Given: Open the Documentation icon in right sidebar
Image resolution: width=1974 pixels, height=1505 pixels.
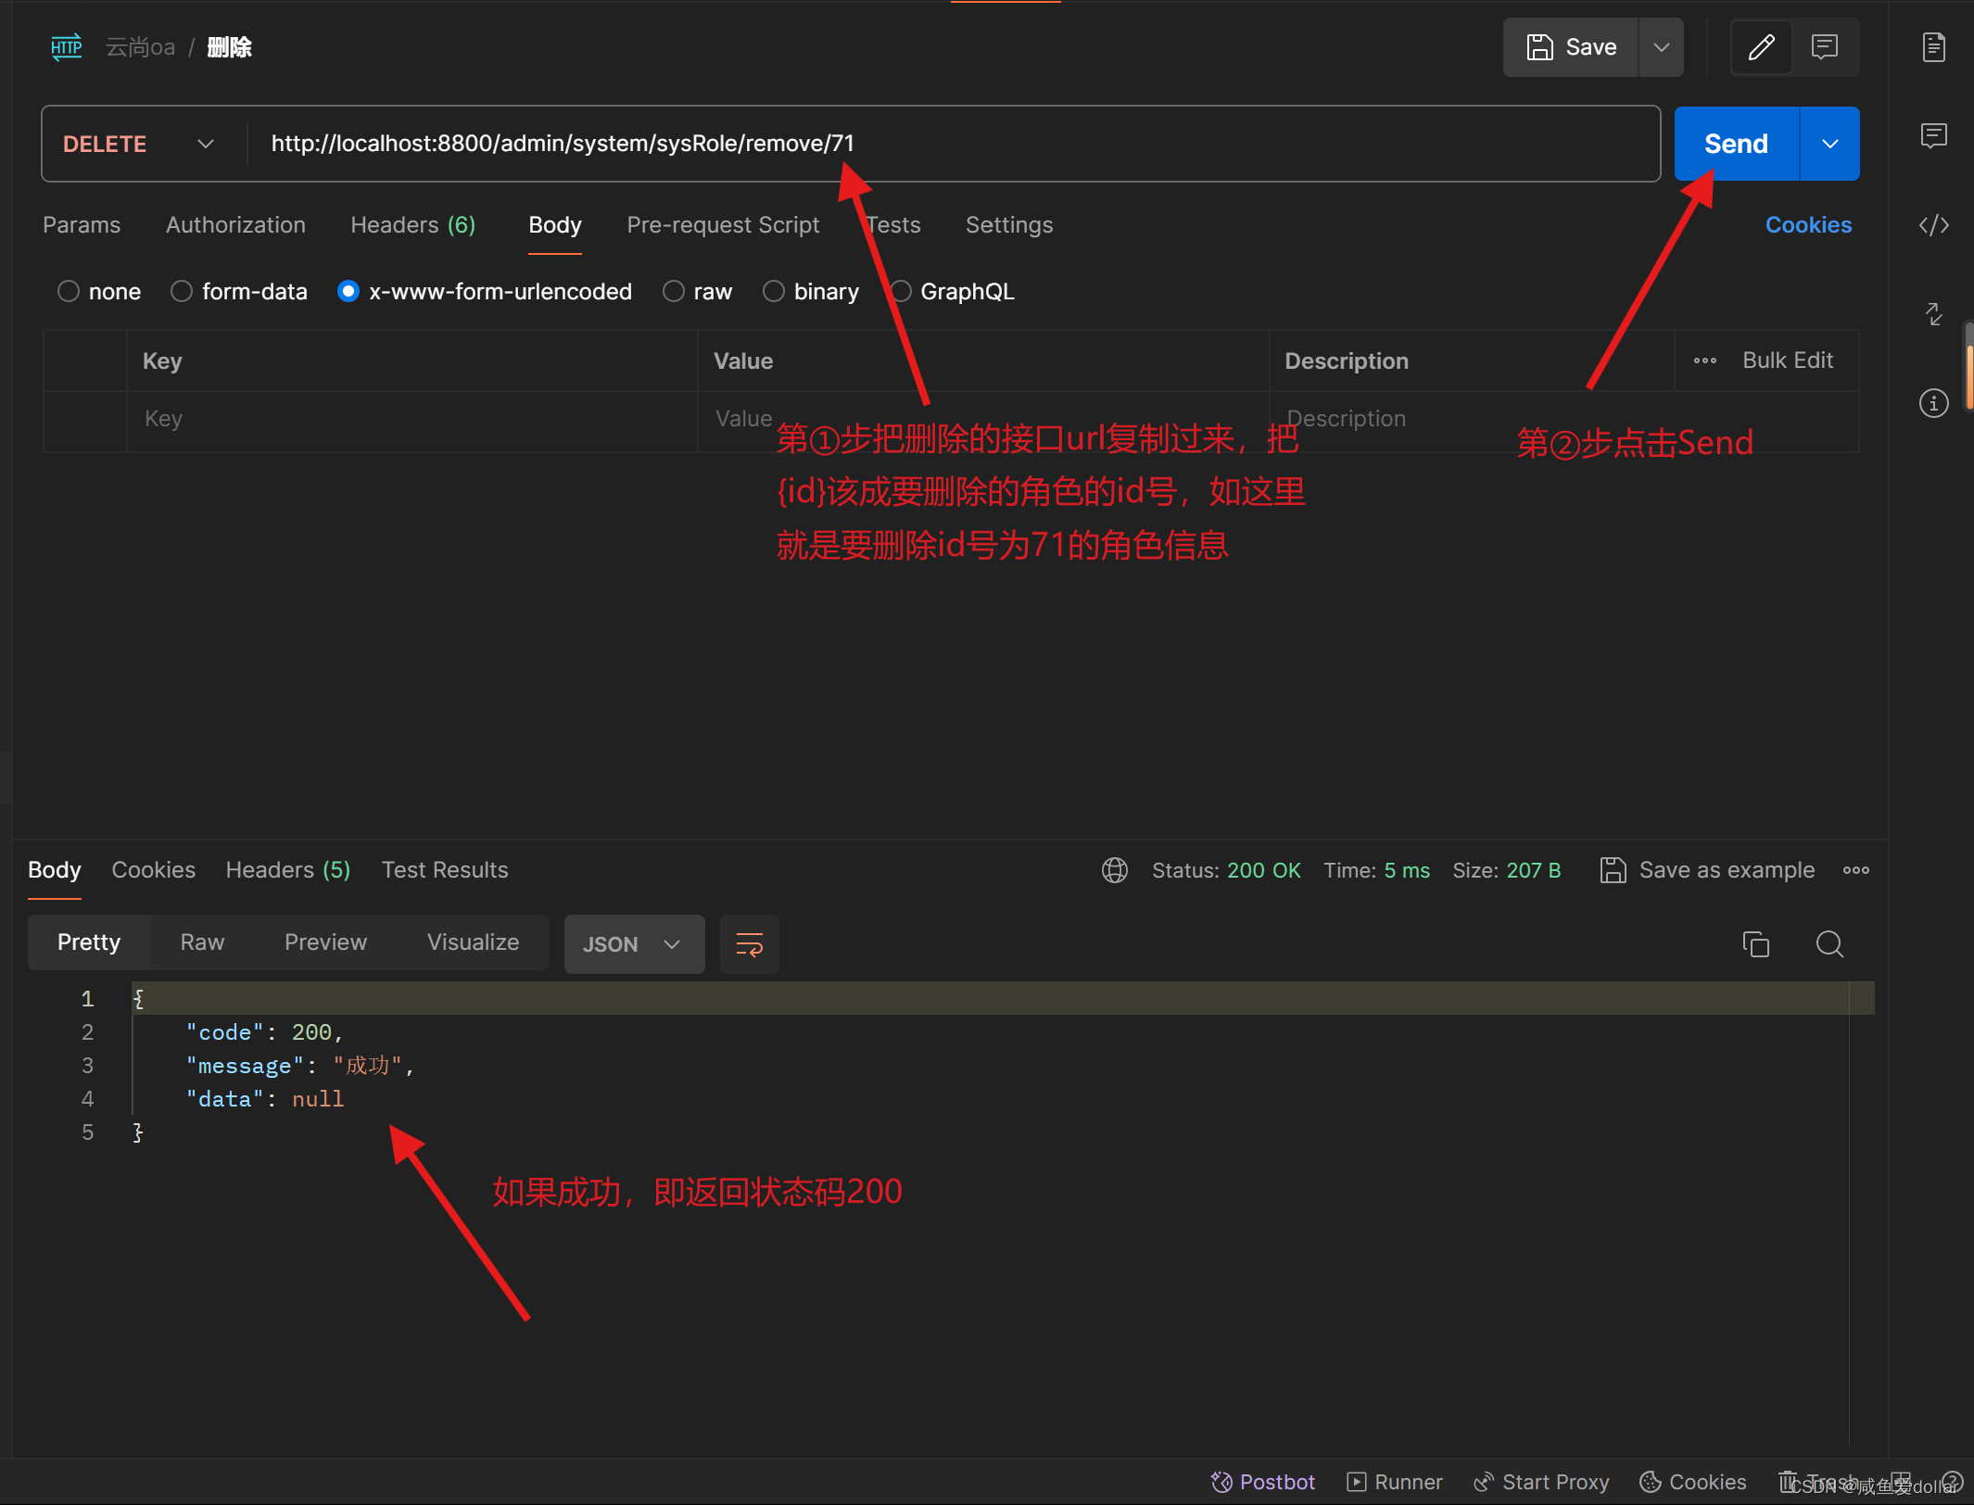Looking at the screenshot, I should (1933, 47).
